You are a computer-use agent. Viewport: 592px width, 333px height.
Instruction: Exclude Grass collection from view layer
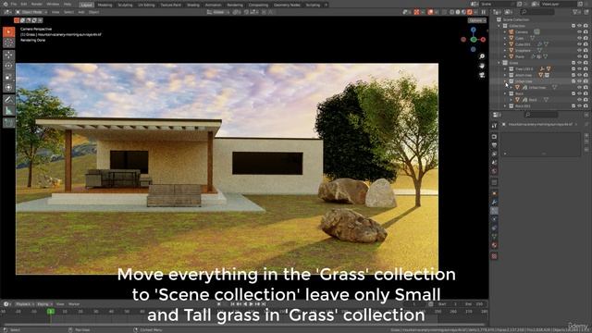(x=573, y=63)
